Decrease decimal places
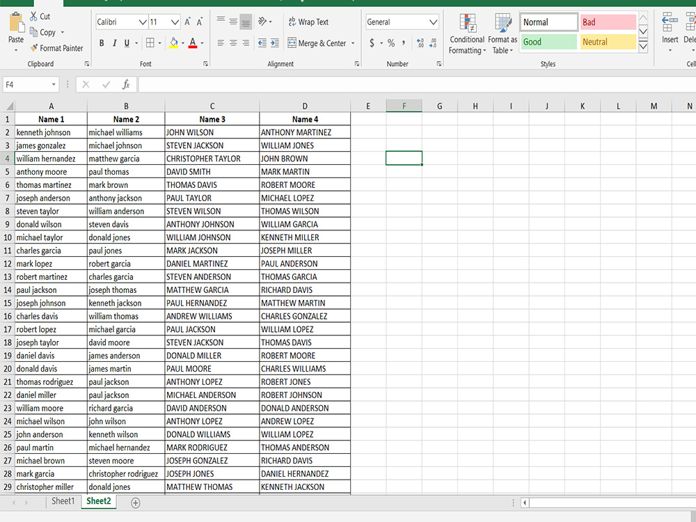The image size is (696, 522). point(433,43)
